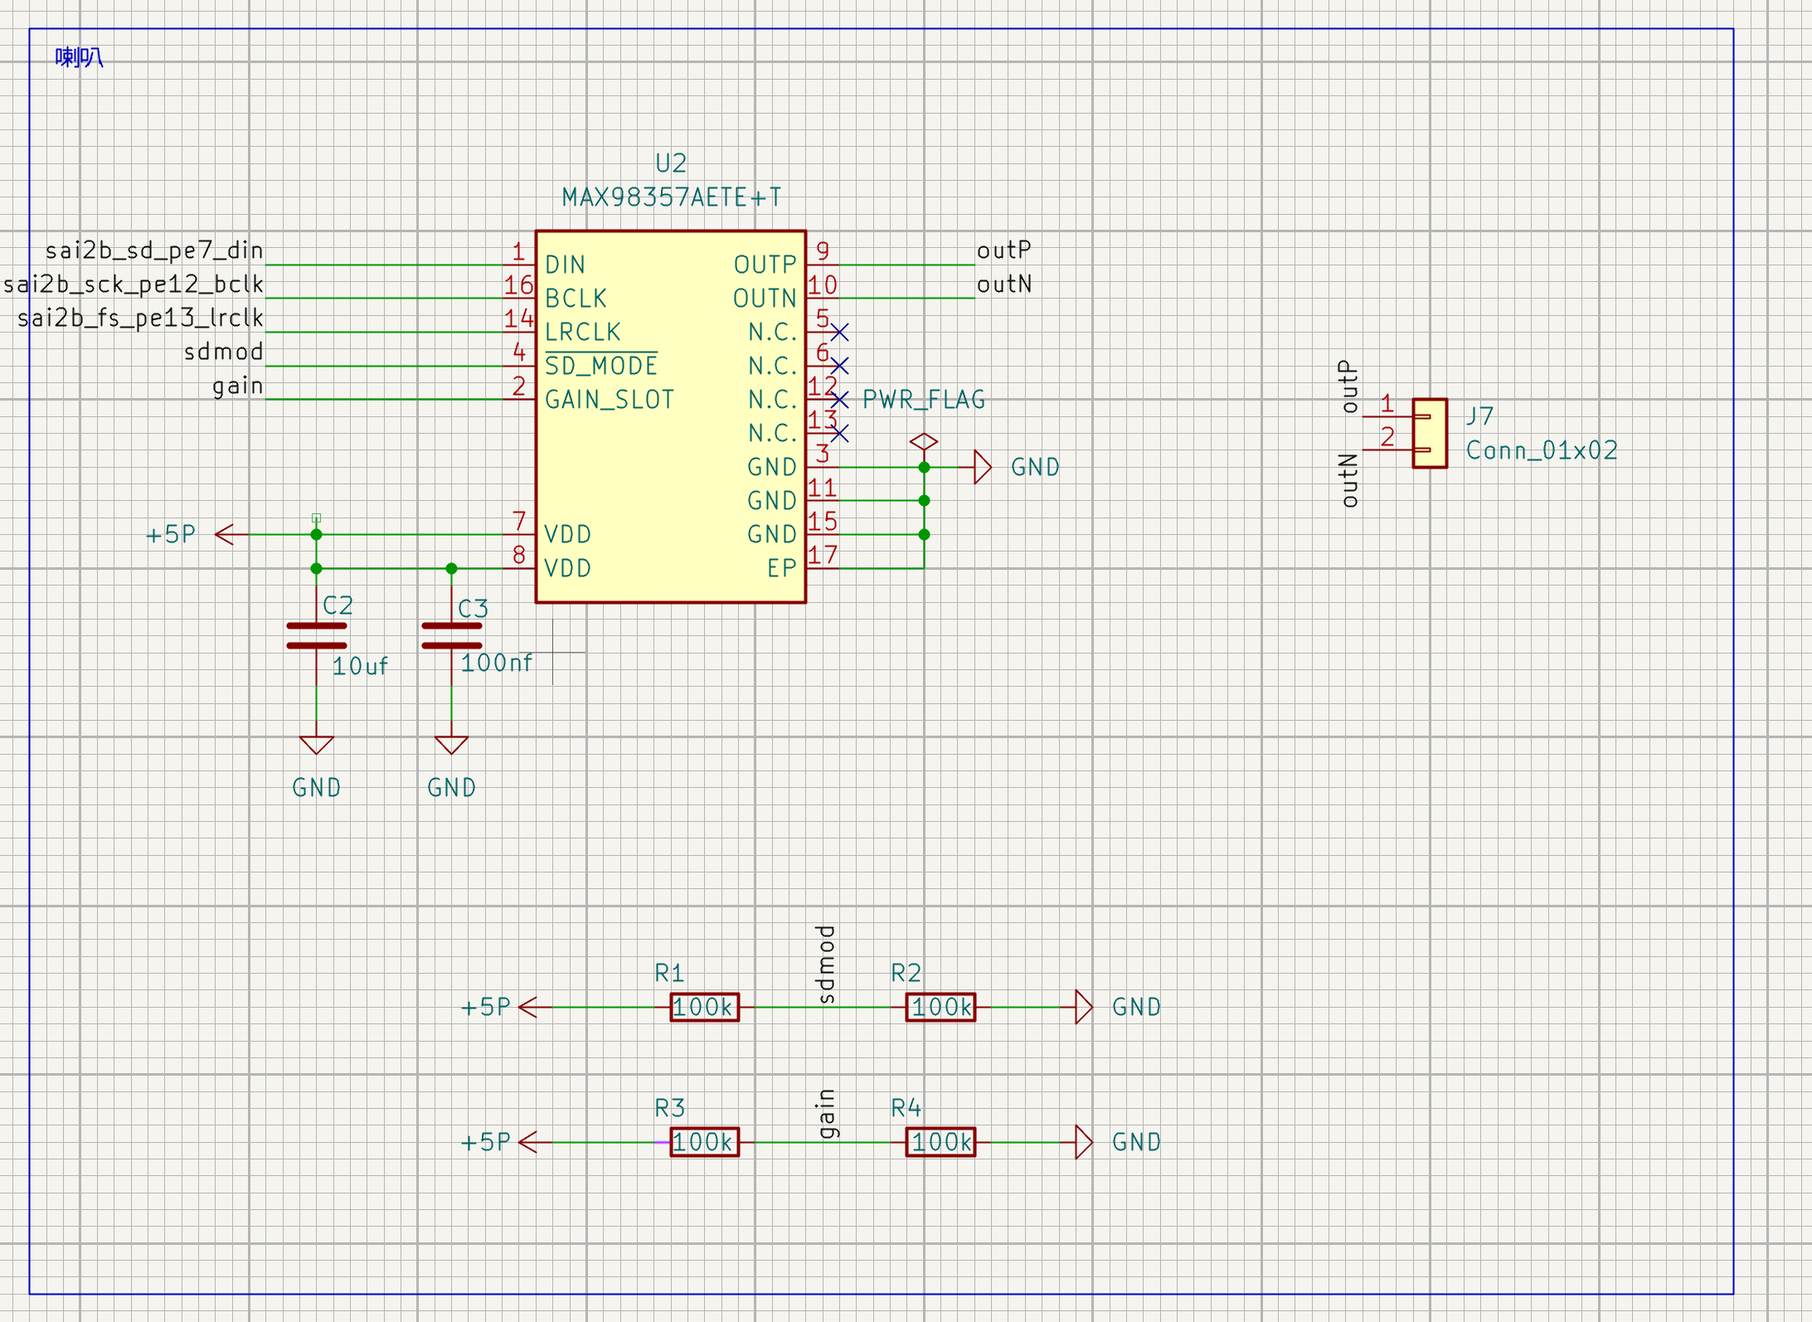Select the sai2b_sd_pe7_din net label
Image resolution: width=1812 pixels, height=1322 pixels.
click(x=154, y=250)
